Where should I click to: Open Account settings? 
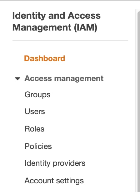pos(54,181)
